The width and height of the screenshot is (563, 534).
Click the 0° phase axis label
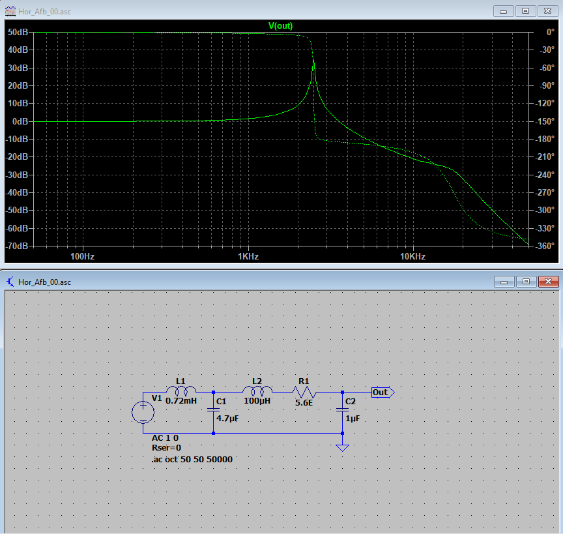coord(551,33)
